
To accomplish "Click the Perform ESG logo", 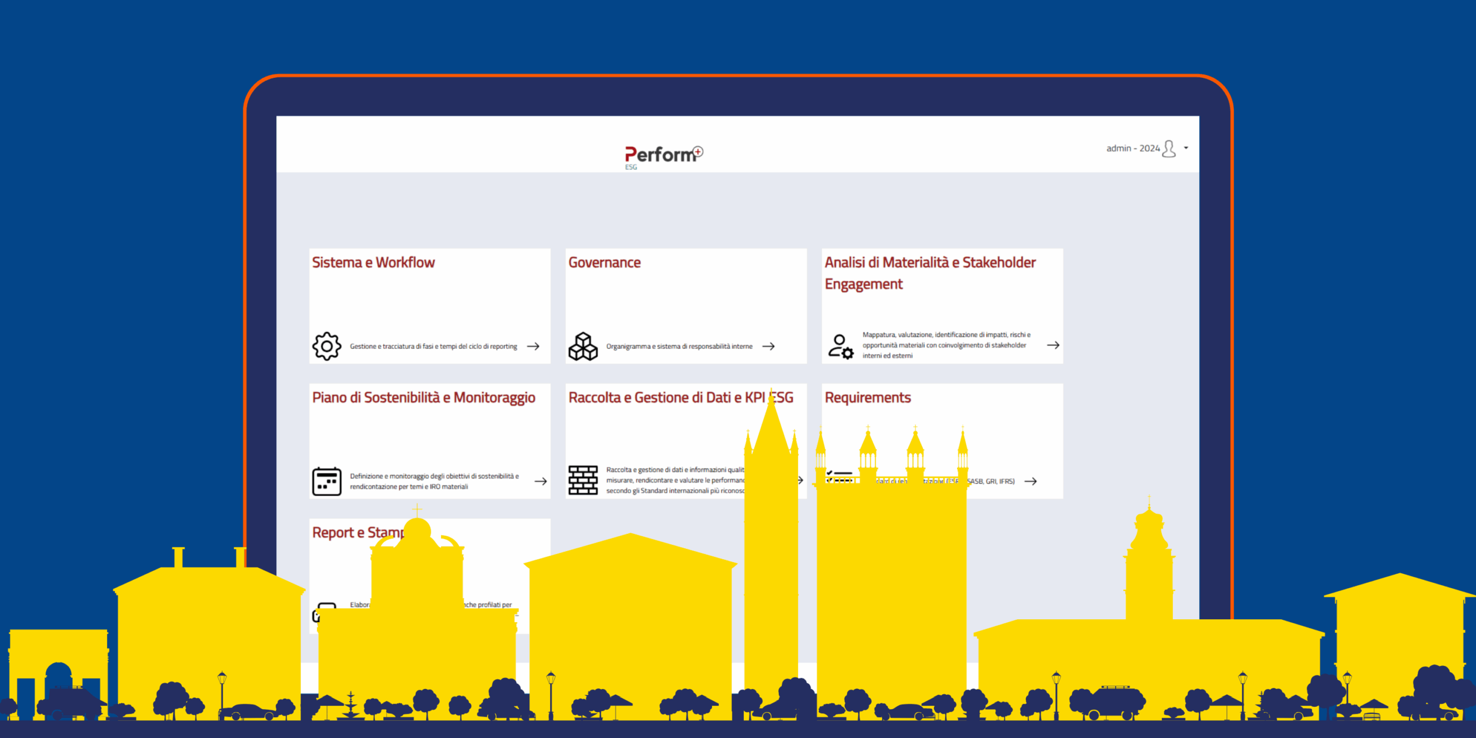I will 663,156.
